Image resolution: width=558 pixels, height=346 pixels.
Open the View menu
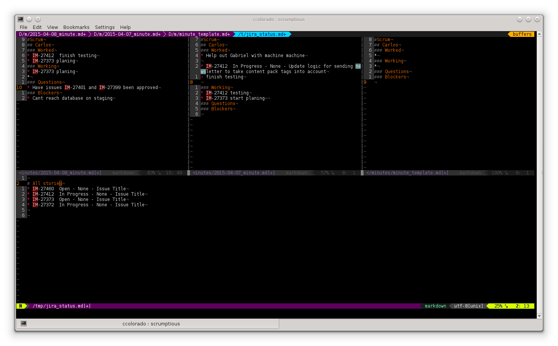pyautogui.click(x=53, y=27)
